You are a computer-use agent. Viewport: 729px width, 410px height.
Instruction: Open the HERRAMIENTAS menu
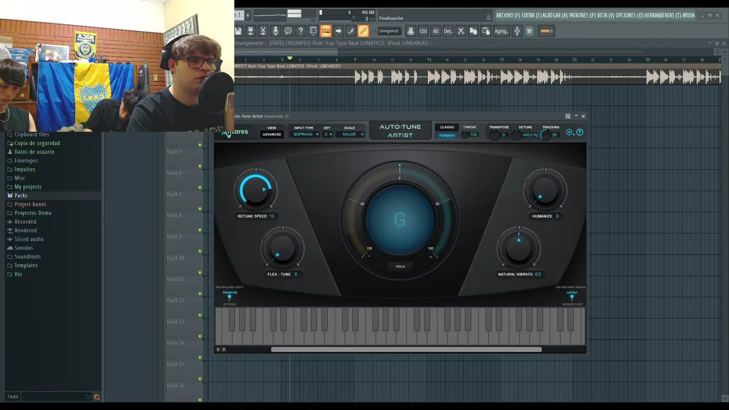(662, 15)
